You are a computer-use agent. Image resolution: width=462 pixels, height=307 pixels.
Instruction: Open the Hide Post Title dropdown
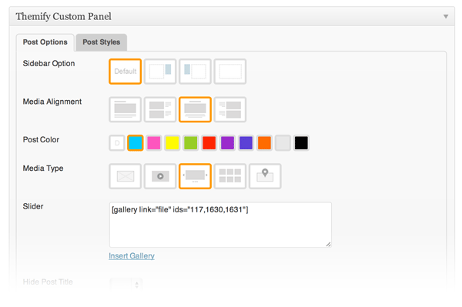[x=126, y=285]
